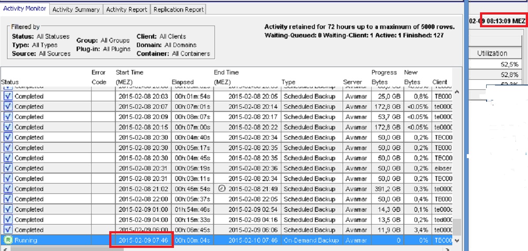
Task: Click the Completed check icon in the 00h:15m:33s row
Action: 8,220
